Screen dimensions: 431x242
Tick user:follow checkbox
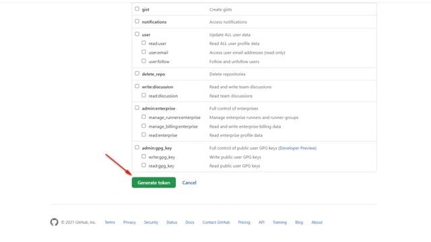[143, 61]
